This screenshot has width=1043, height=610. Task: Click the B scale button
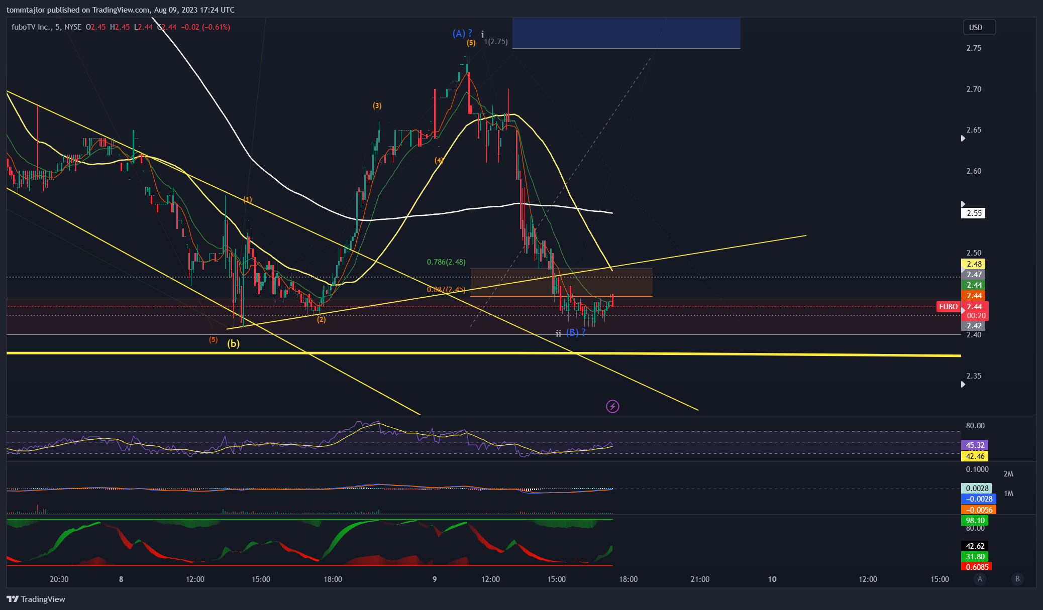(x=1017, y=579)
